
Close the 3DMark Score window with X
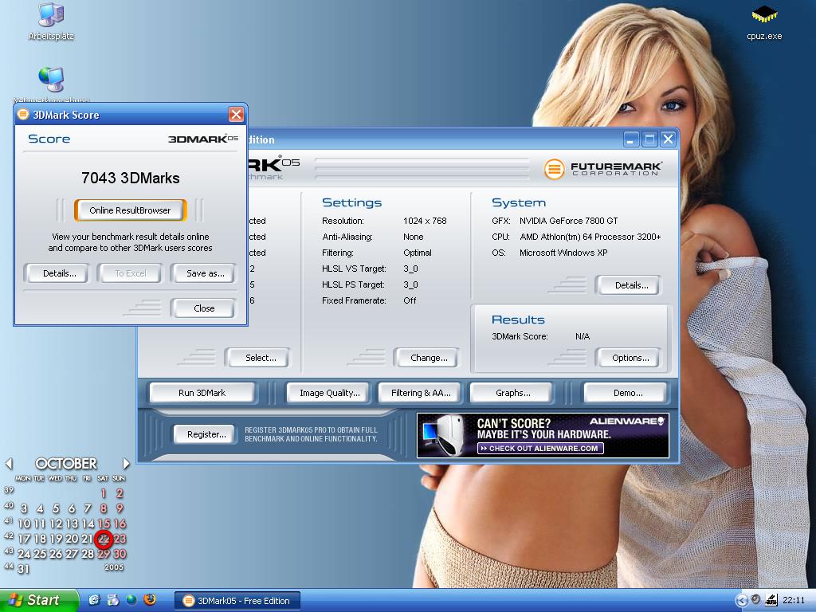pos(236,115)
